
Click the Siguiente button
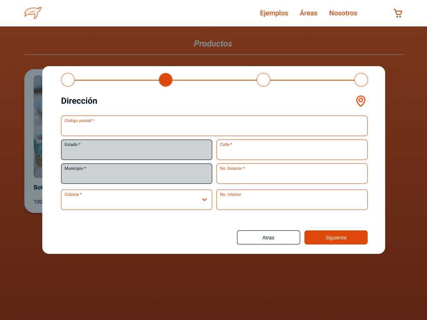tap(336, 238)
